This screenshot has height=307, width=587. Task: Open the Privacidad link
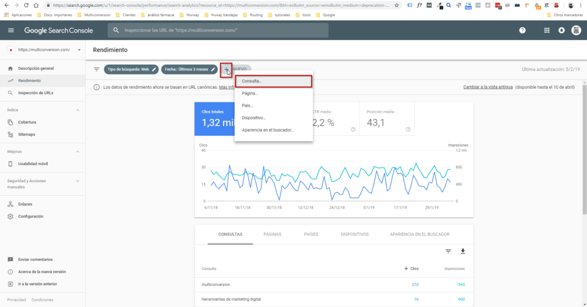[x=17, y=300]
